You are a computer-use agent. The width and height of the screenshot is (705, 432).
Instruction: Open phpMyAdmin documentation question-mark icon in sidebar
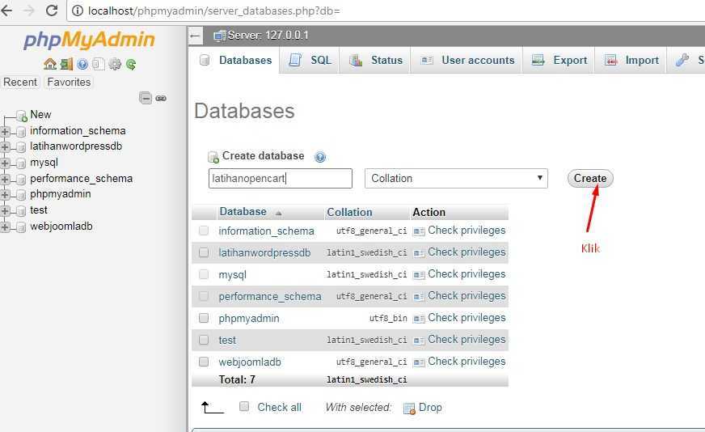pyautogui.click(x=82, y=65)
